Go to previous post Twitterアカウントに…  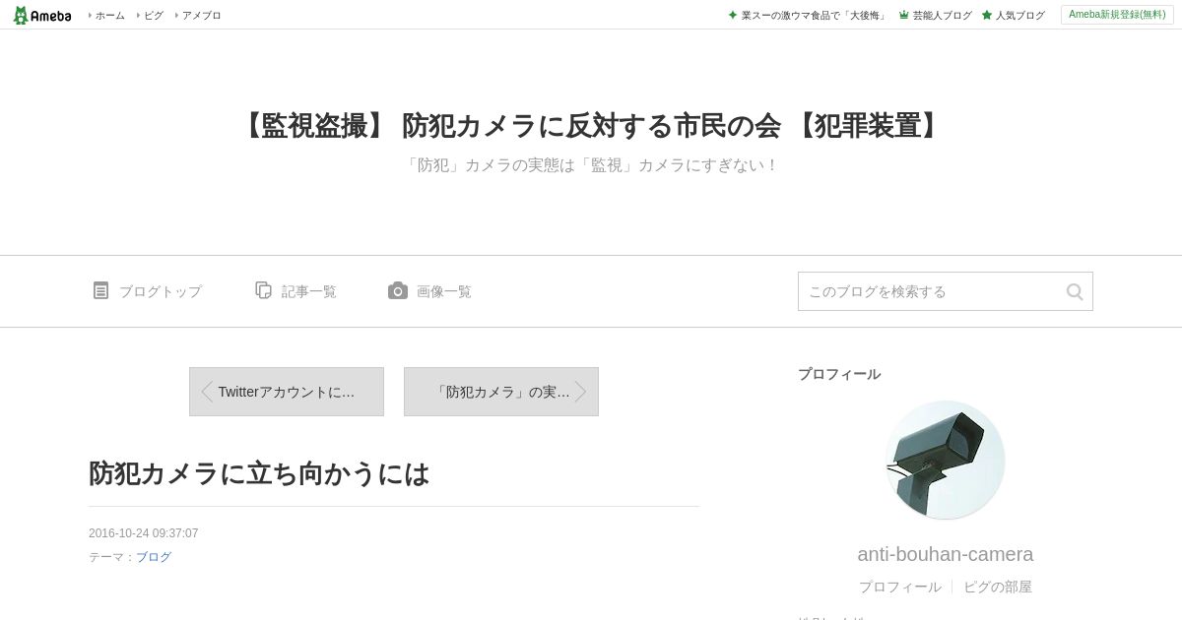(287, 392)
